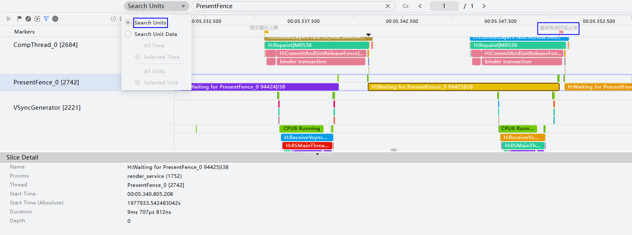Click the horizontal scrollbar thumb above Slice Detail
Screen dimensions: 632x235
point(394,150)
